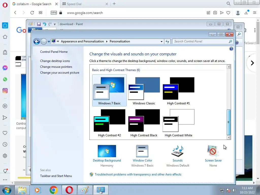Open Opera history clock sidebar icon

(5, 144)
